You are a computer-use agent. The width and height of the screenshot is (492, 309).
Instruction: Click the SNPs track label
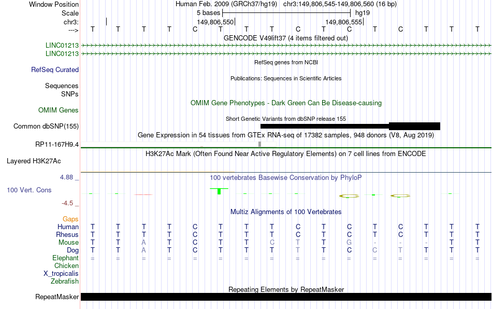[x=70, y=94]
